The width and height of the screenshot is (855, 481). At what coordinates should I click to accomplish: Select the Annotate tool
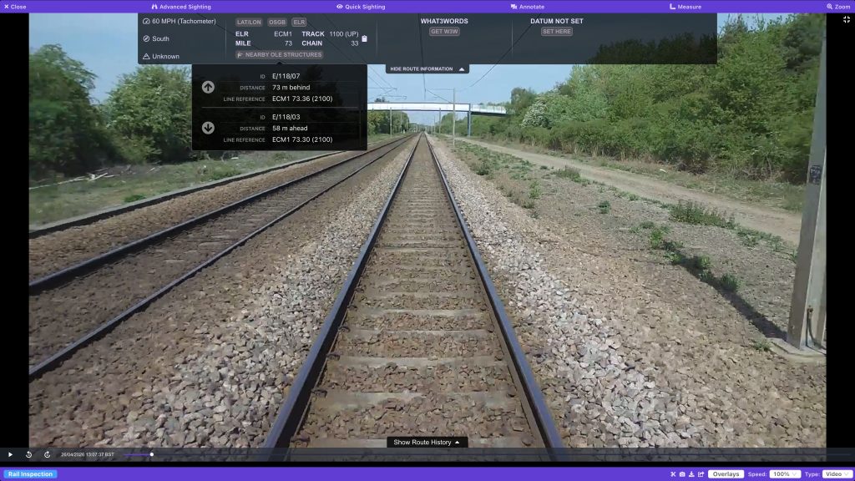(x=528, y=7)
